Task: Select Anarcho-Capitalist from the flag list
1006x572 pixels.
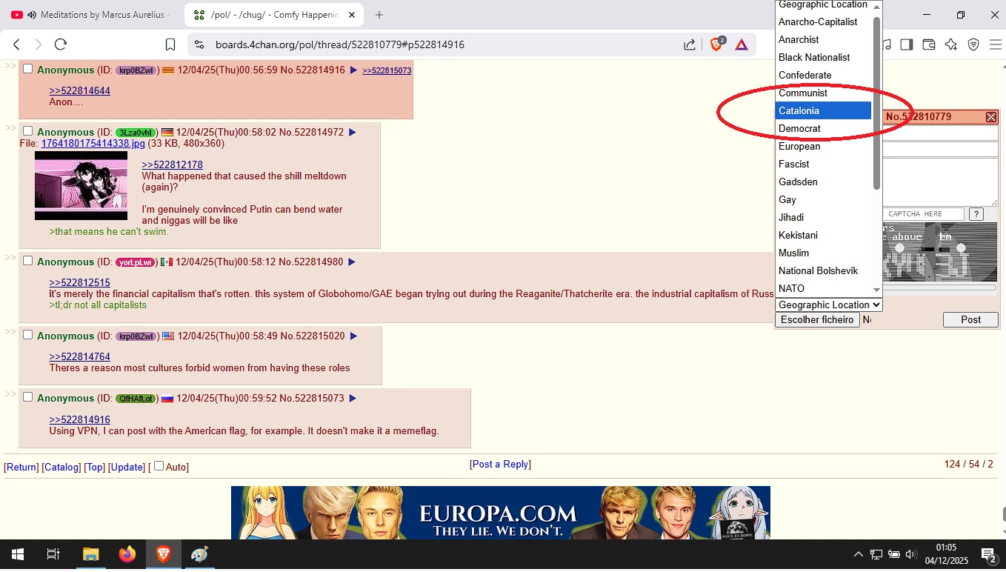Action: click(823, 21)
